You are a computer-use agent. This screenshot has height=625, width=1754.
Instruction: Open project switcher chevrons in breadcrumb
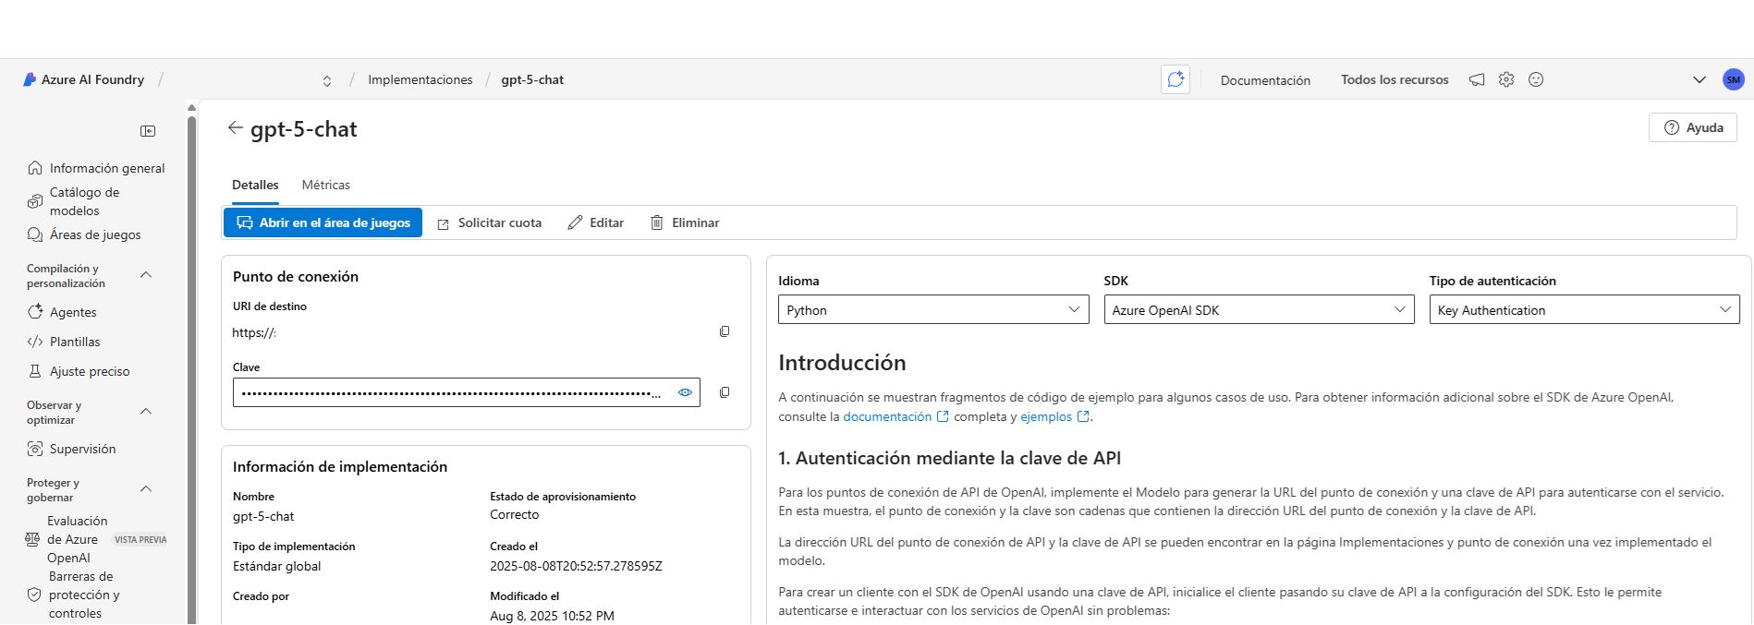[x=327, y=81]
